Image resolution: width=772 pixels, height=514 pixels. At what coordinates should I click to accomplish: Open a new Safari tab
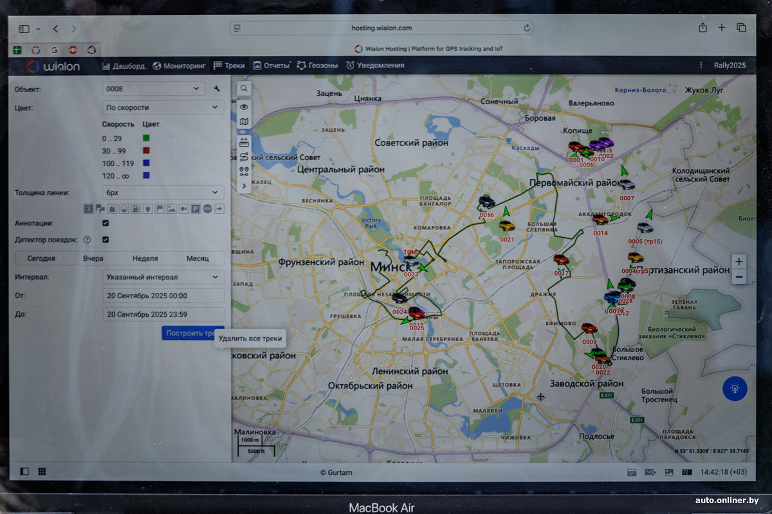(x=722, y=28)
